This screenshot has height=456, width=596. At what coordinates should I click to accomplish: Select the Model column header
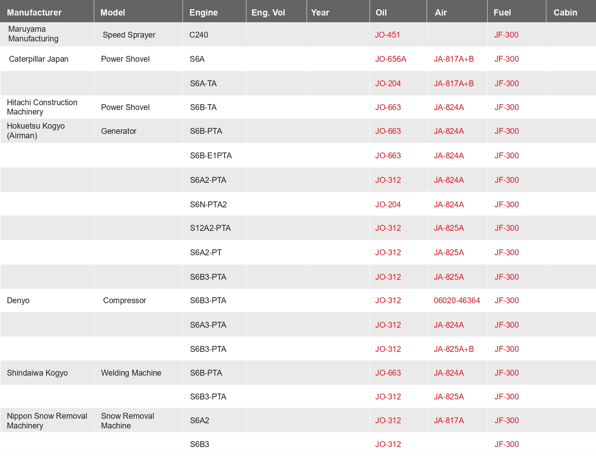pyautogui.click(x=112, y=12)
